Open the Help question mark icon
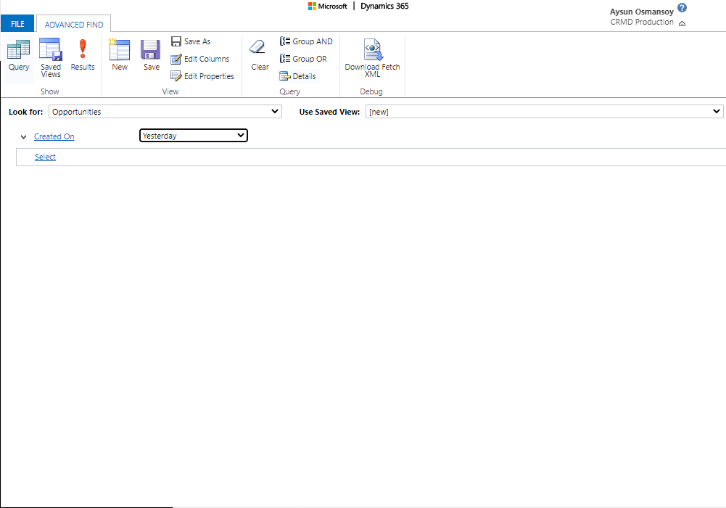Screen dimensions: 726x508 pyautogui.click(x=682, y=8)
